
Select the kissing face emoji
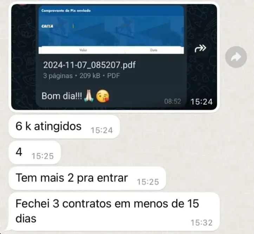click(x=103, y=96)
